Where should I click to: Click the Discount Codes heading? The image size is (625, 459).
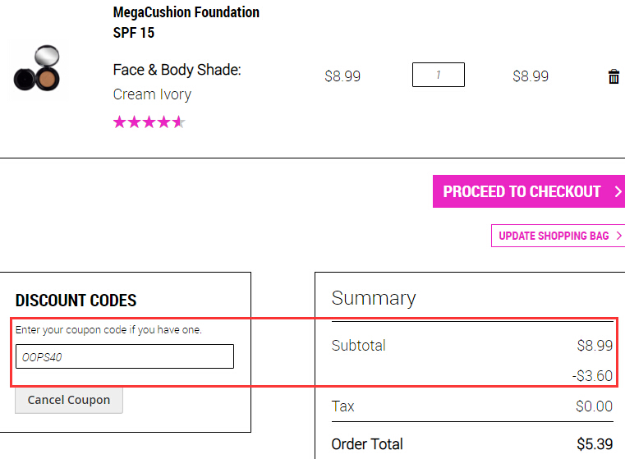[x=76, y=301]
